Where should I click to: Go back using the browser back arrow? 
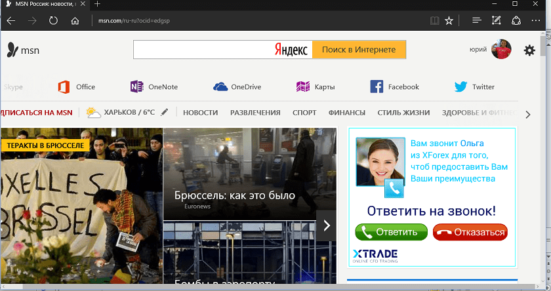[x=11, y=21]
